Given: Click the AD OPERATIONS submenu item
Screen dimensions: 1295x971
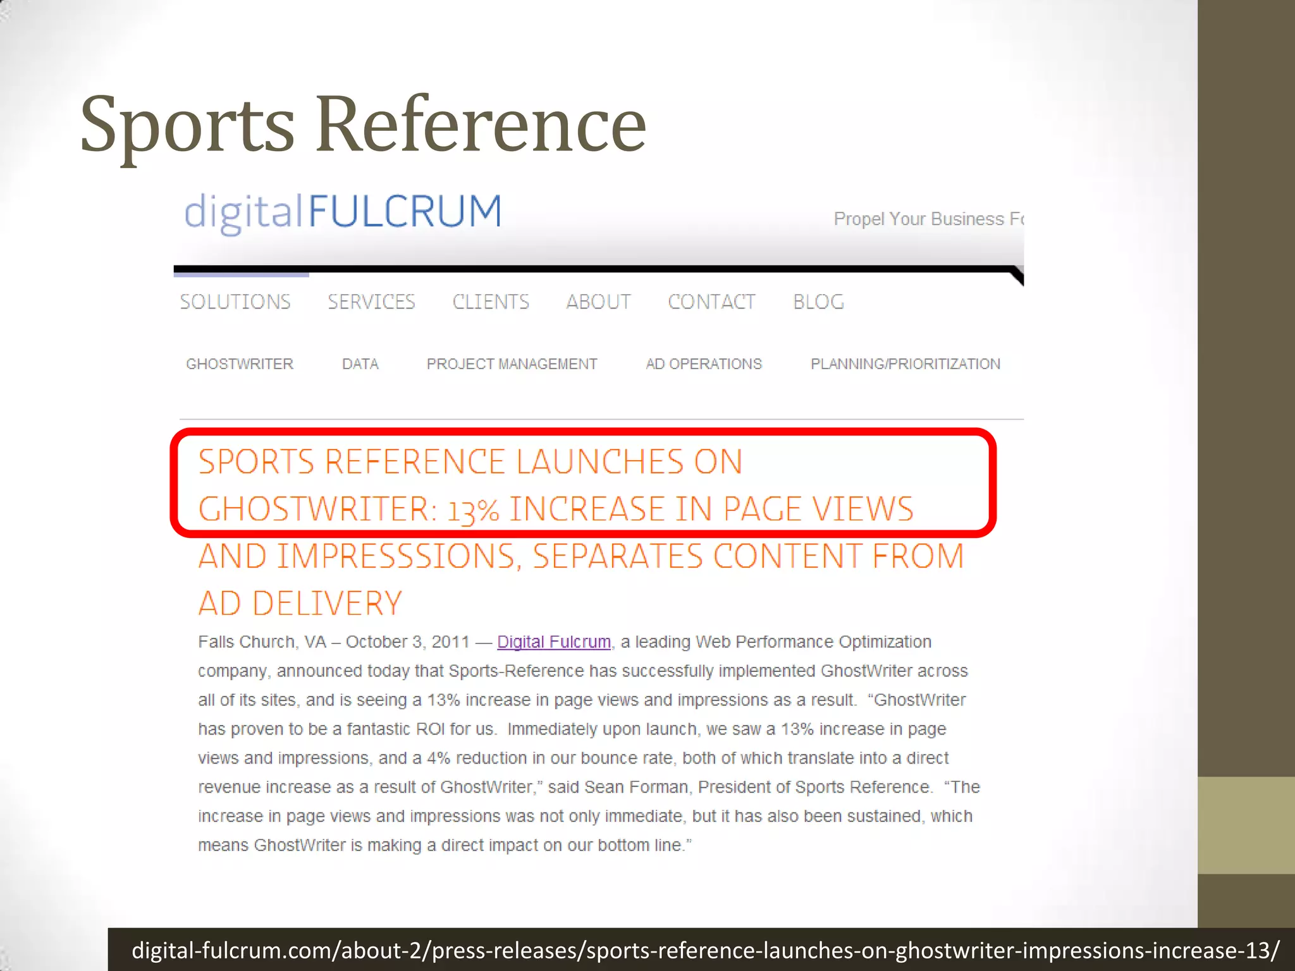Looking at the screenshot, I should coord(704,364).
